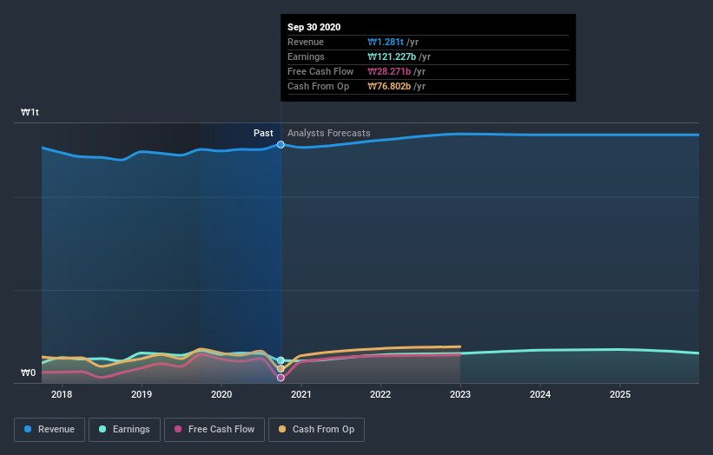713x455 pixels.
Task: Click the Revenue data point marker on Sep 30 2020
Action: 281,144
